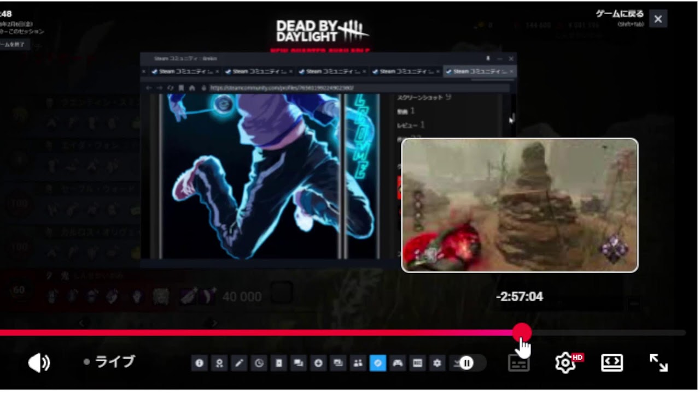The image size is (700, 393).
Task: Open the overlay settings small gear icon
Action: pyautogui.click(x=437, y=362)
